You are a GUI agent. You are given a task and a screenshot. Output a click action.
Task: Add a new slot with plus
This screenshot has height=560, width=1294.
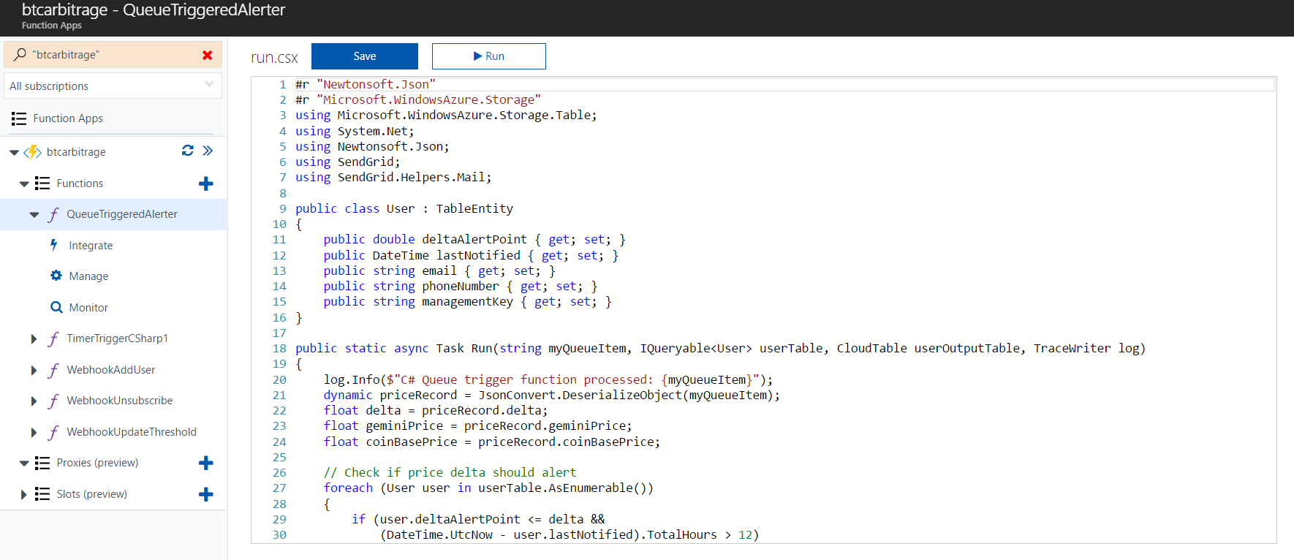(x=206, y=494)
